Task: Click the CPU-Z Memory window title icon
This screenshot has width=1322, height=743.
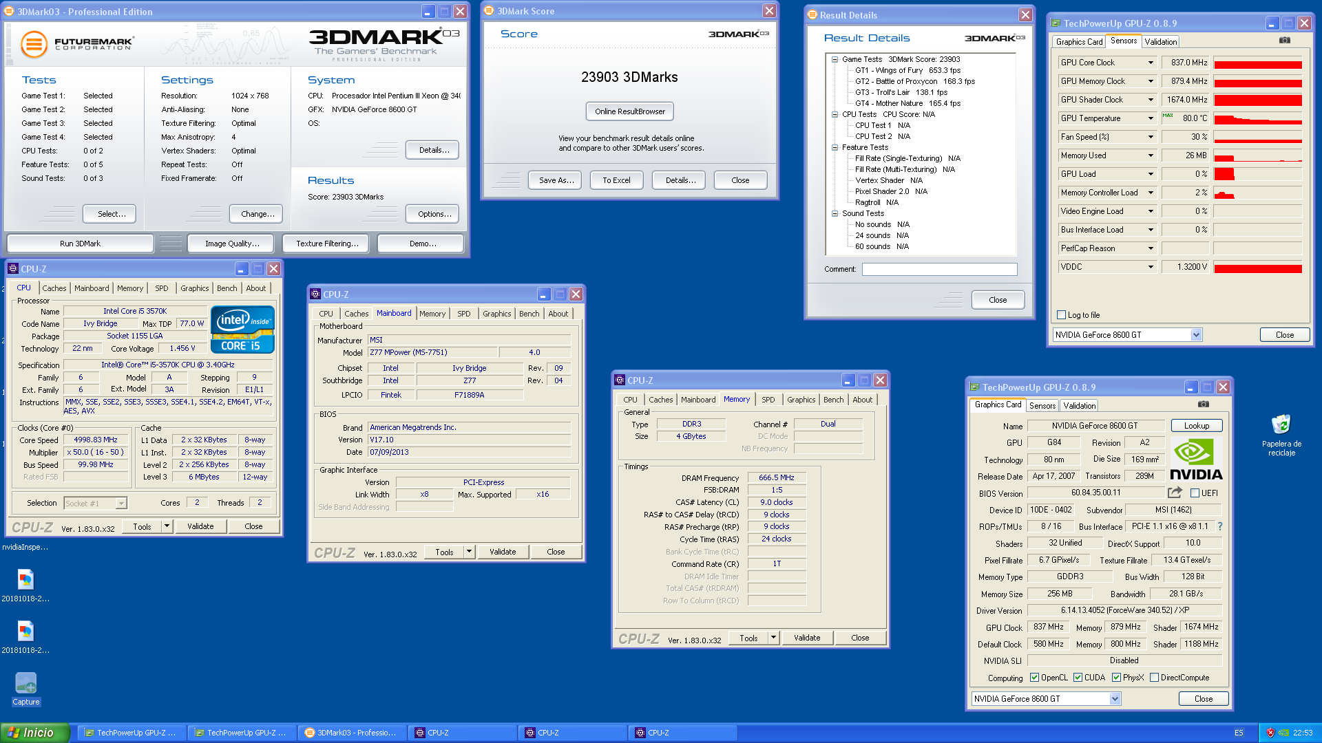Action: click(620, 380)
